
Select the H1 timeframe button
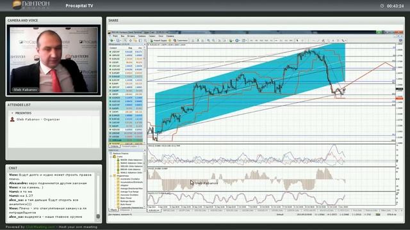coord(271,40)
